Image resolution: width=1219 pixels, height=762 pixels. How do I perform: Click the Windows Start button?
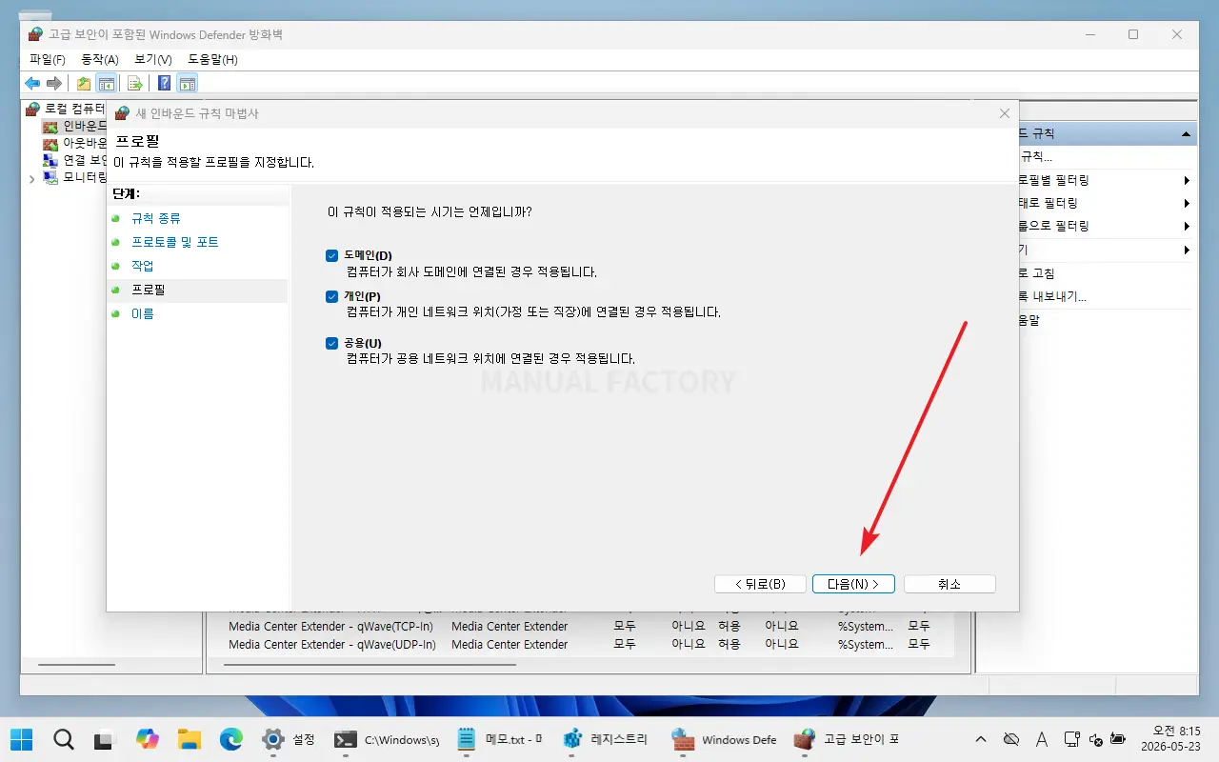[x=21, y=739]
